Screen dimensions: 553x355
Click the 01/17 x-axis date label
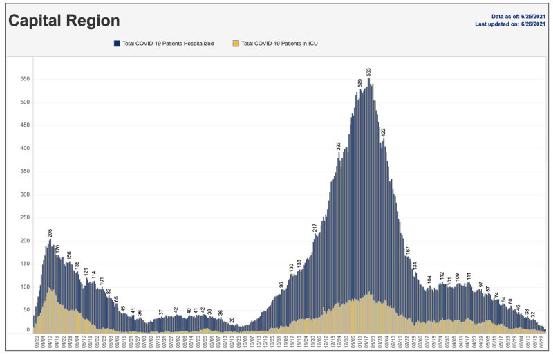(x=366, y=343)
